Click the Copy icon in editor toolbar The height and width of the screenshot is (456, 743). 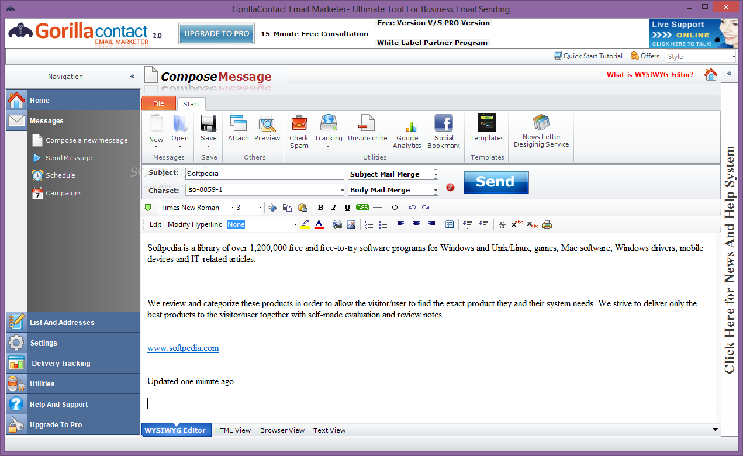pos(287,208)
